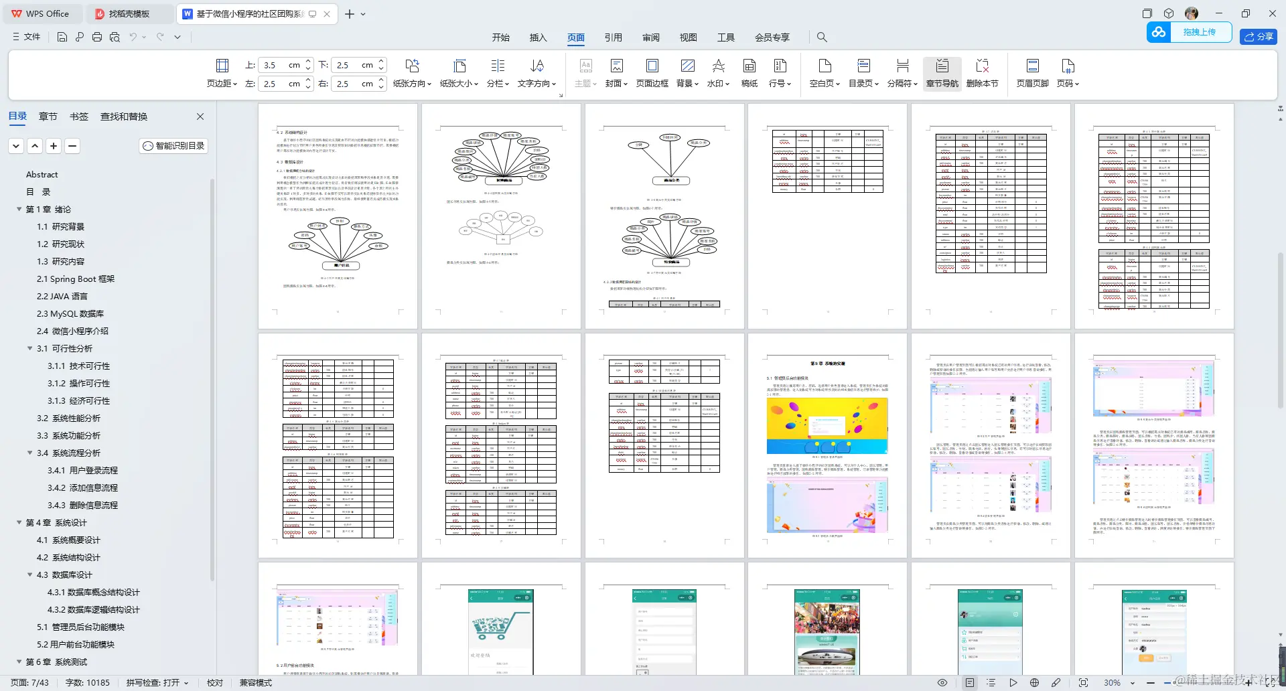Open a new tab with the plus button

(x=350, y=14)
